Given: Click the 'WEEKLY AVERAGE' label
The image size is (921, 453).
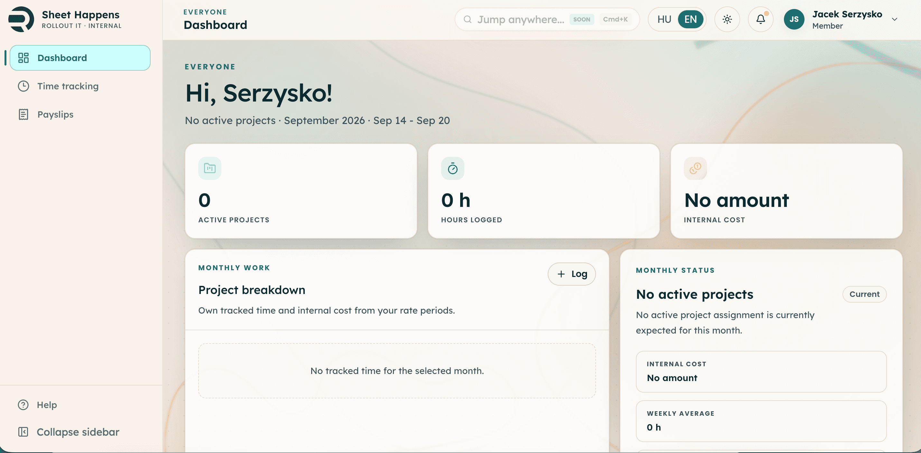Looking at the screenshot, I should pyautogui.click(x=680, y=413).
